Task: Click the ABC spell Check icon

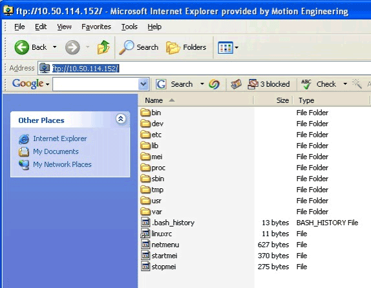Action: click(x=306, y=84)
